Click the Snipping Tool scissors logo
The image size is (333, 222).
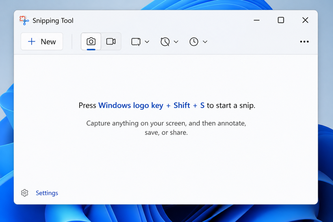pos(24,20)
